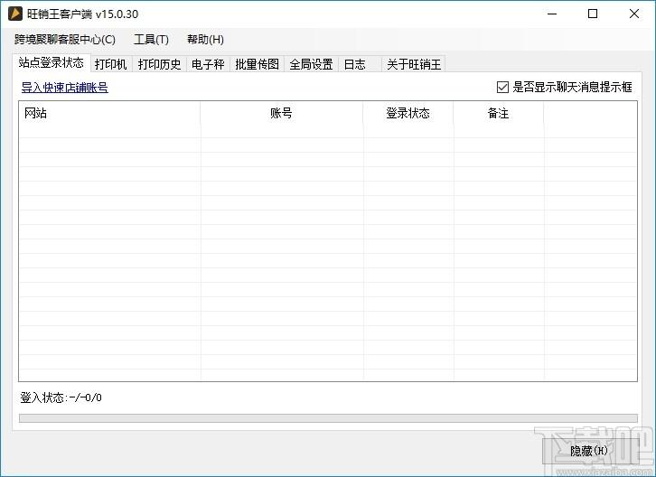Image resolution: width=656 pixels, height=477 pixels.
Task: Click the 旺销王客户端 v15.0.30 title text
Action: [82, 14]
